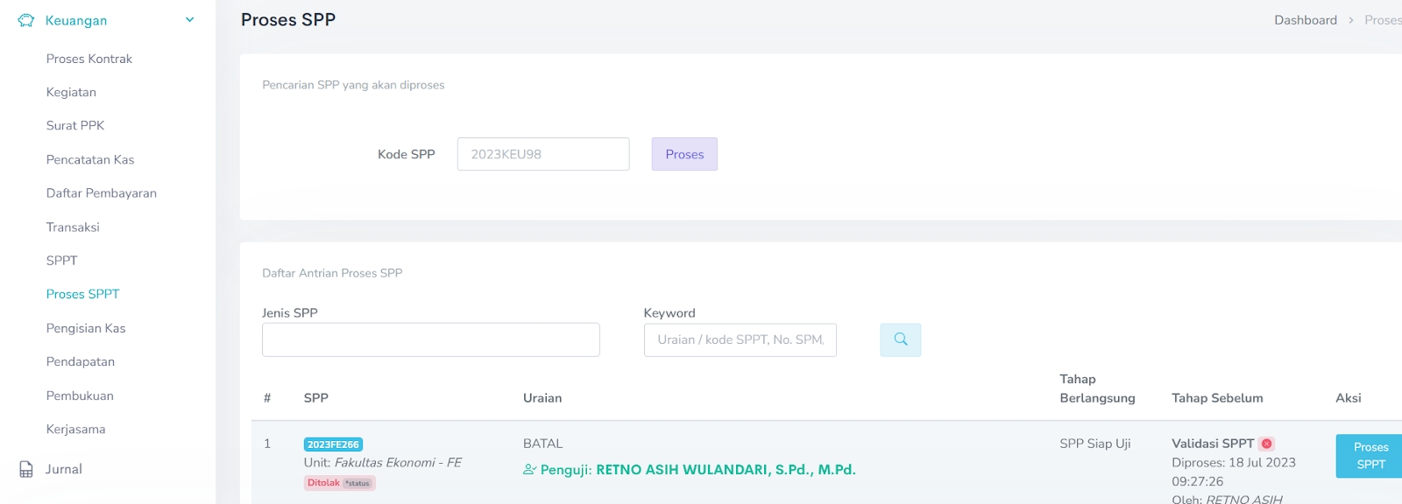The height and width of the screenshot is (504, 1402).
Task: Follow the Dashboard breadcrumb link
Action: [1305, 20]
